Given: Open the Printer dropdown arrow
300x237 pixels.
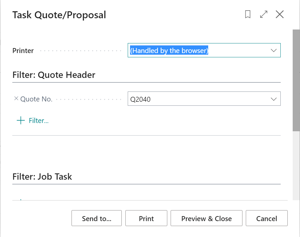Looking at the screenshot, I should tap(274, 50).
